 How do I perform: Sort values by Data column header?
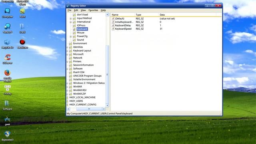tap(187, 15)
